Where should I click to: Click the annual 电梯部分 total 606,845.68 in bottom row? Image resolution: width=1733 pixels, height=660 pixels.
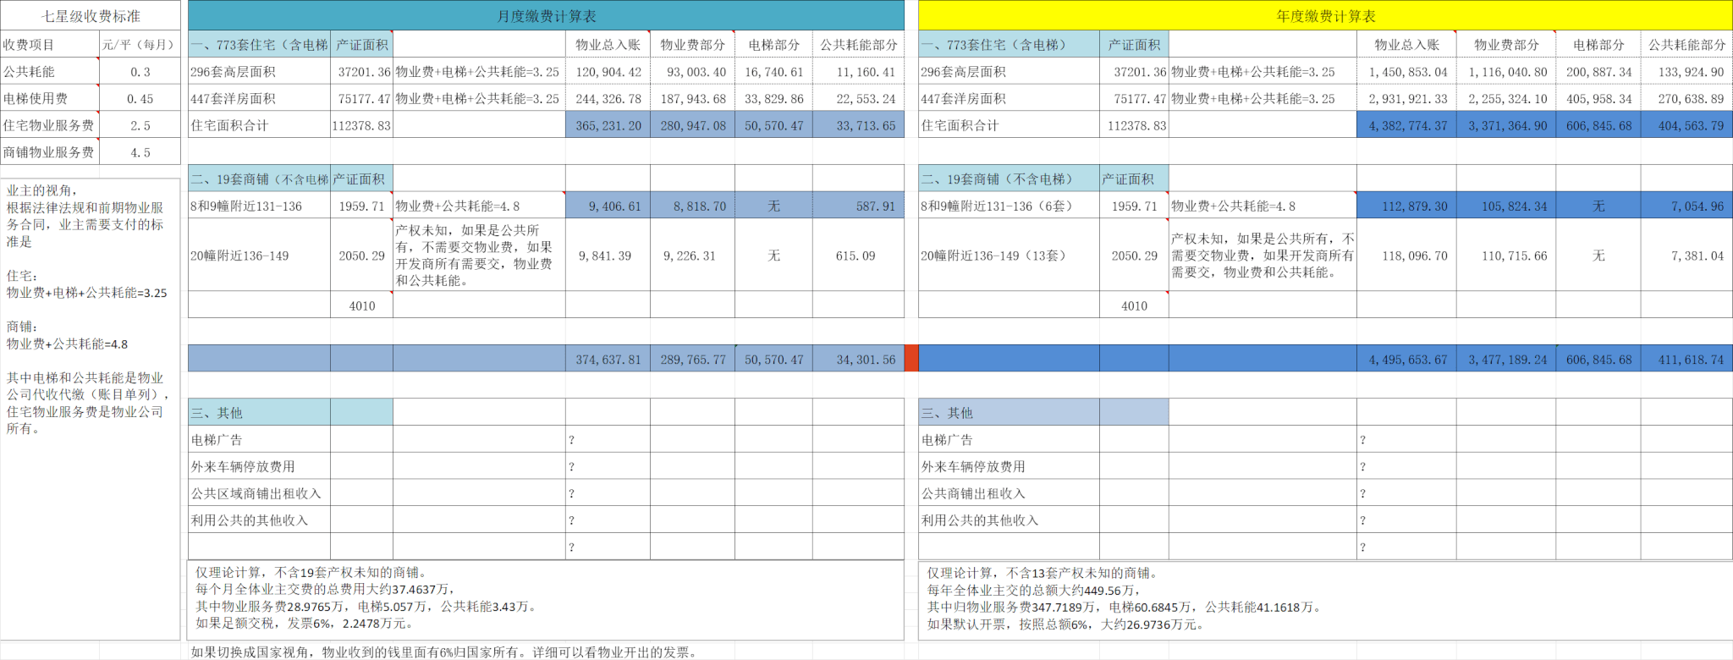[1598, 360]
